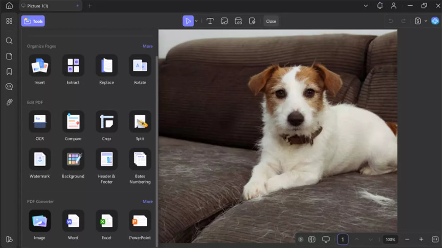This screenshot has width=442, height=248.
Task: Activate the Text tool in the toolbar
Action: pos(210,21)
